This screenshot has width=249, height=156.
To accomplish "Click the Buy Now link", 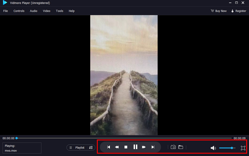I will click(x=221, y=11).
